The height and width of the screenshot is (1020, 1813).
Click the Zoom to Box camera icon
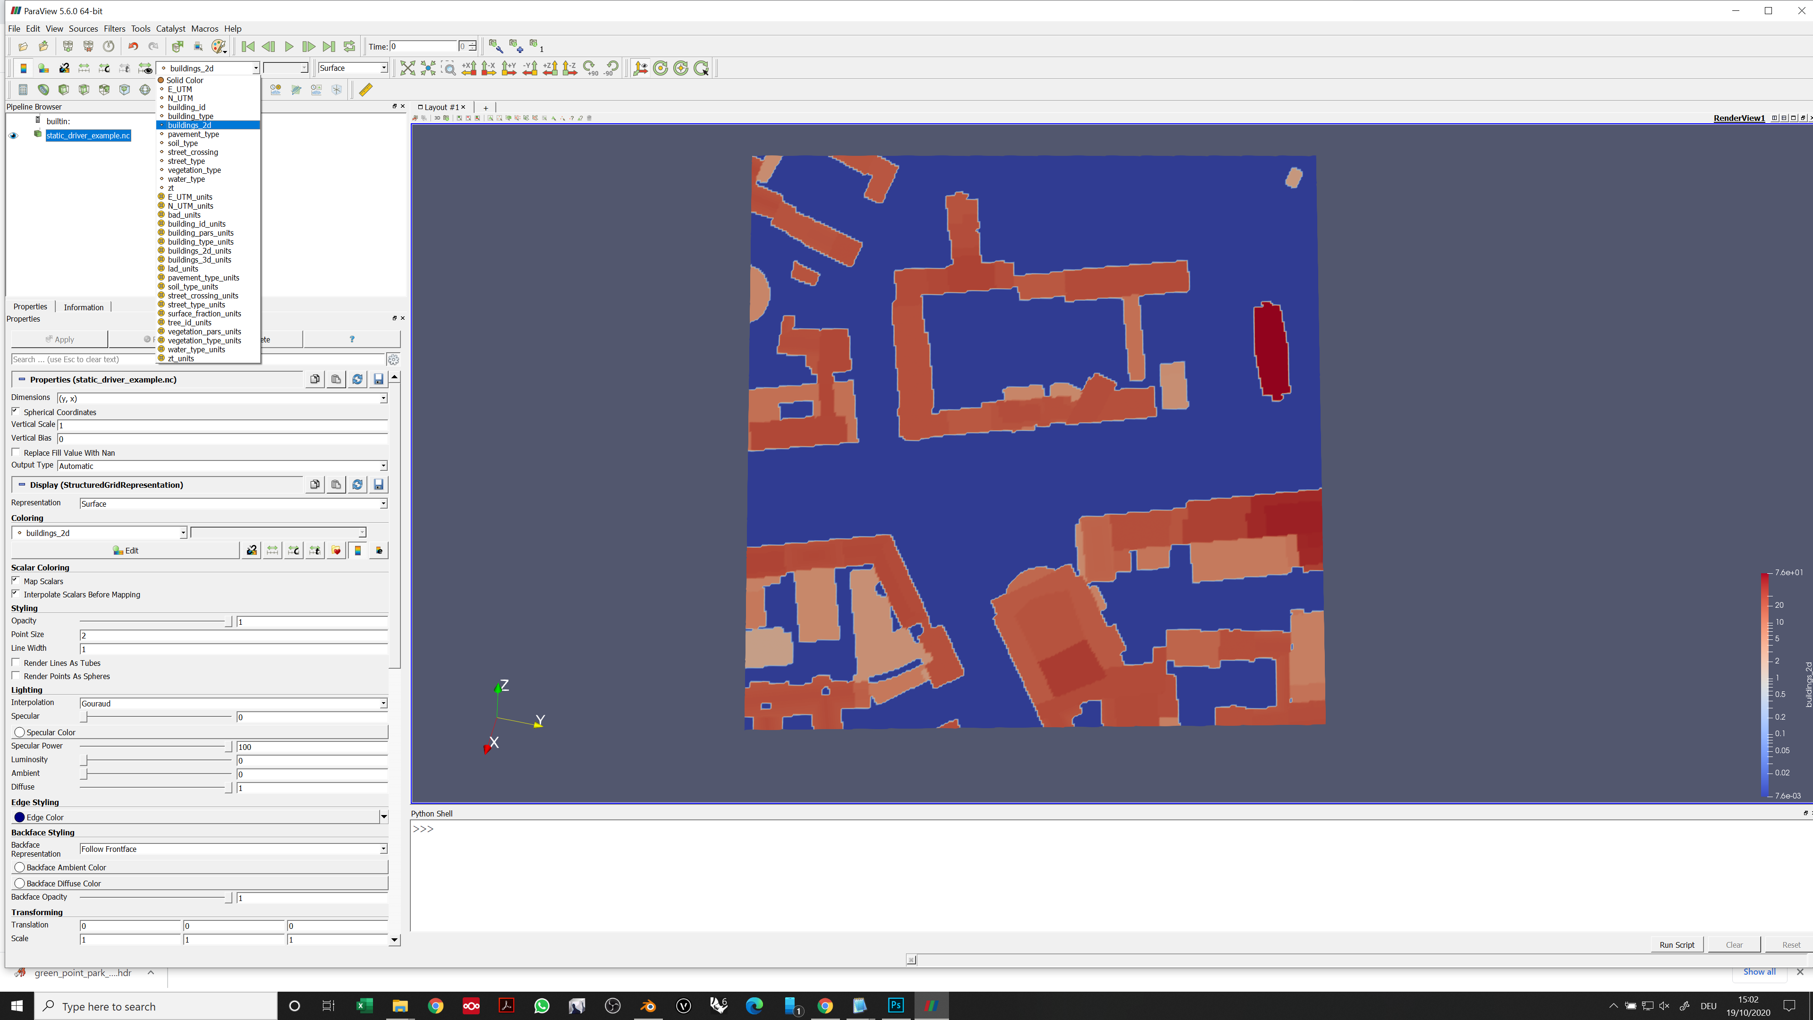[449, 68]
